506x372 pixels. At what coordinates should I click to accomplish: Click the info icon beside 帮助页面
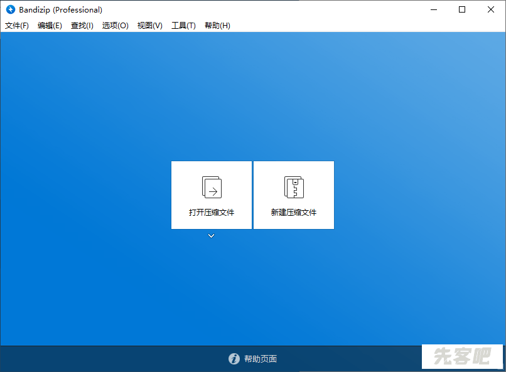234,359
